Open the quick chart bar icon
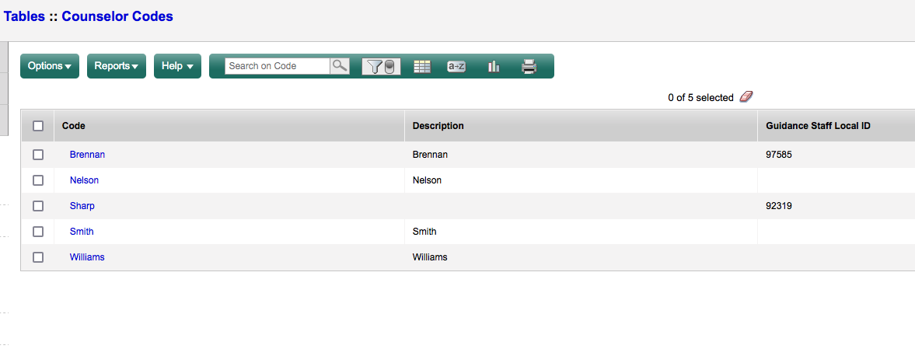 click(x=493, y=67)
